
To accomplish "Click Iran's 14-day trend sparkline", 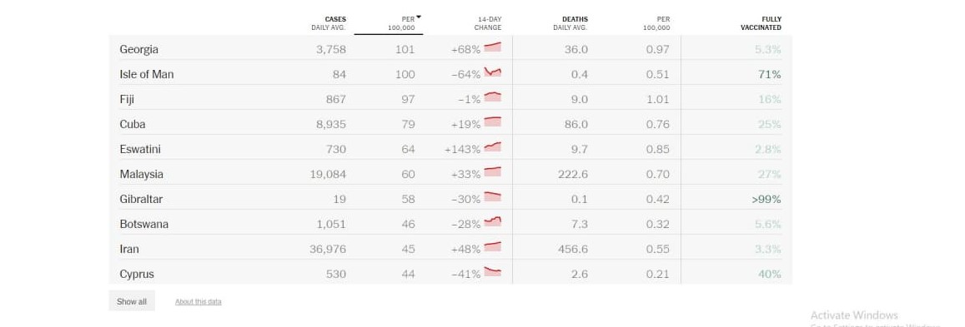I will point(492,247).
